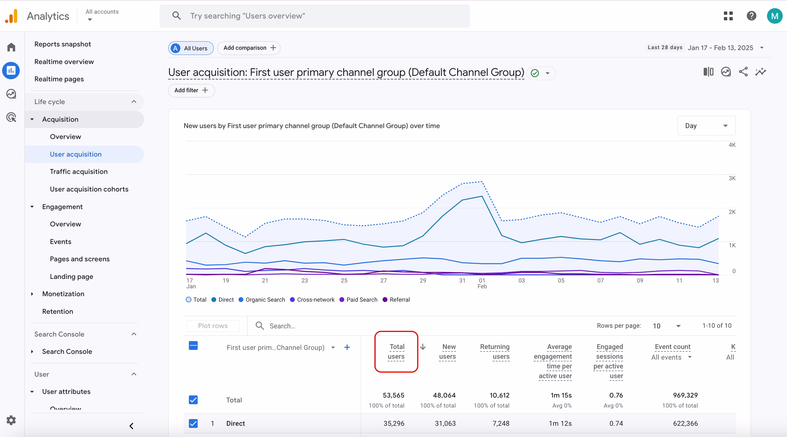787x437 pixels.
Task: Edit comparisons using the bar layout icon
Action: [708, 72]
